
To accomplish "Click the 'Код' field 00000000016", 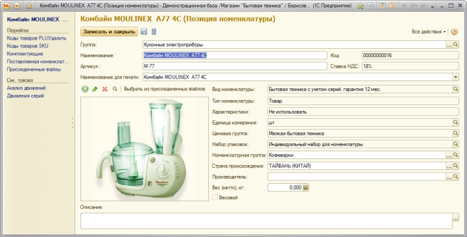I will coord(411,55).
